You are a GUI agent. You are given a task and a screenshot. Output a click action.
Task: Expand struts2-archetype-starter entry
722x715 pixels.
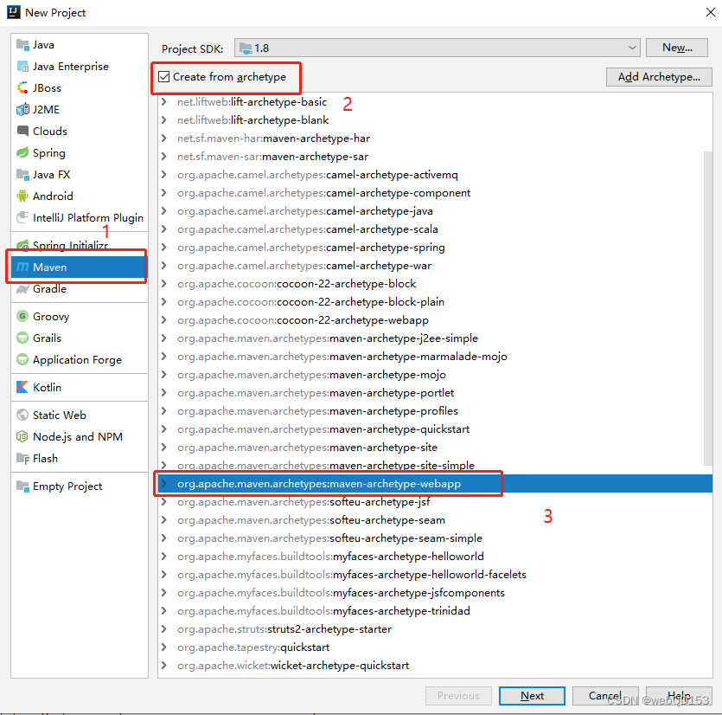pyautogui.click(x=164, y=629)
